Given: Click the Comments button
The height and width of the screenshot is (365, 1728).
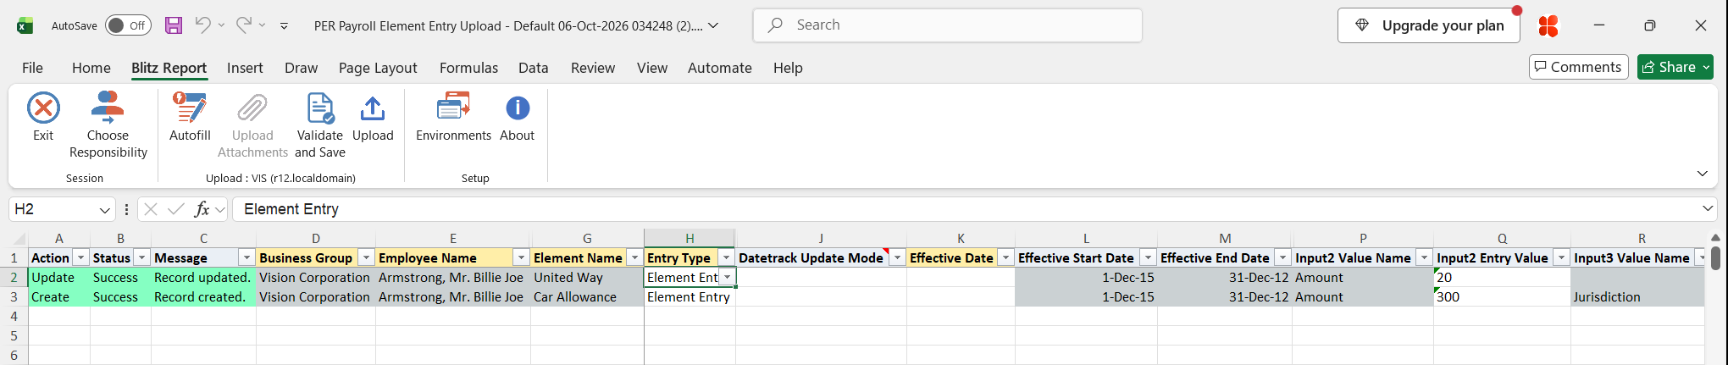Looking at the screenshot, I should 1578,67.
